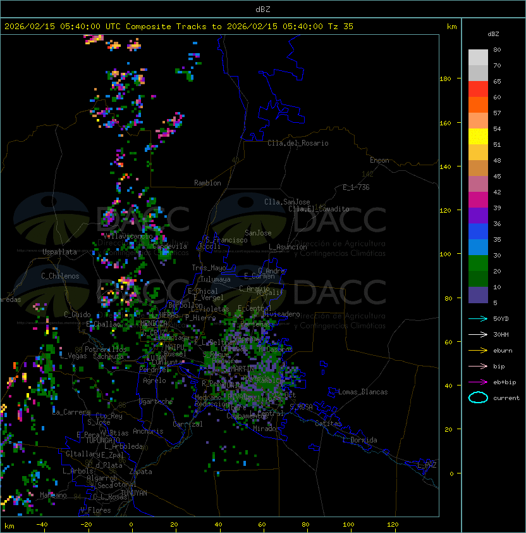The width and height of the screenshot is (526, 533).
Task: Pick the magenta swatch between 42 and 39
Action: pyautogui.click(x=478, y=200)
